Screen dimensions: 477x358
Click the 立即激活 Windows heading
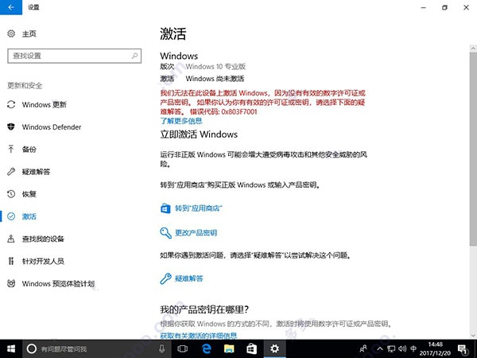pos(199,134)
